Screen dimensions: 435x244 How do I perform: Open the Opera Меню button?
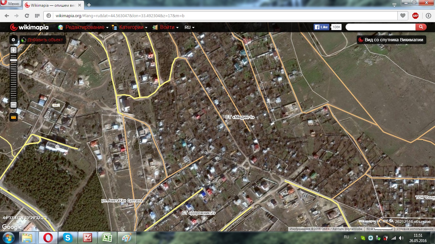pos(11,4)
